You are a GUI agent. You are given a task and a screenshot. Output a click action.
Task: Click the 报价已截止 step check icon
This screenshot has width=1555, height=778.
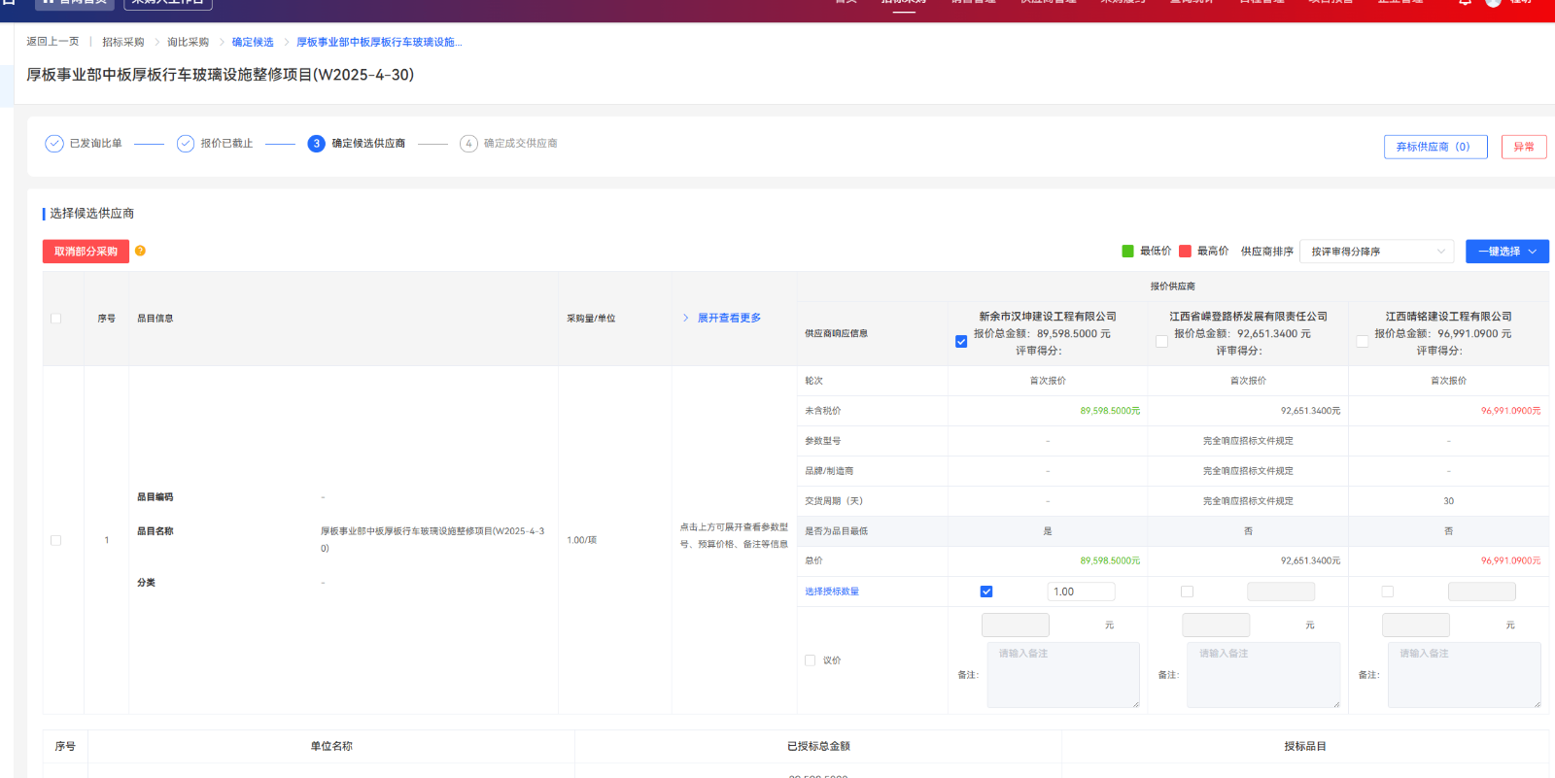tap(186, 144)
